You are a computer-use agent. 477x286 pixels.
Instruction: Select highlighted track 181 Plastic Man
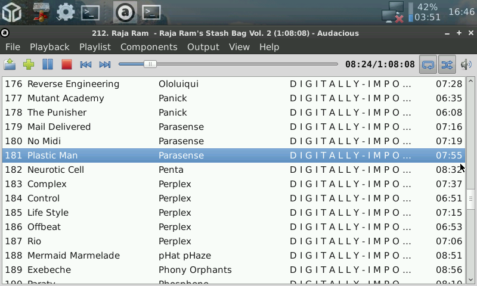point(234,156)
